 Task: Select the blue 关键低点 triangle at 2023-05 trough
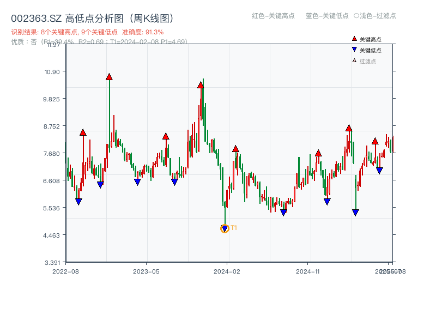coord(136,180)
